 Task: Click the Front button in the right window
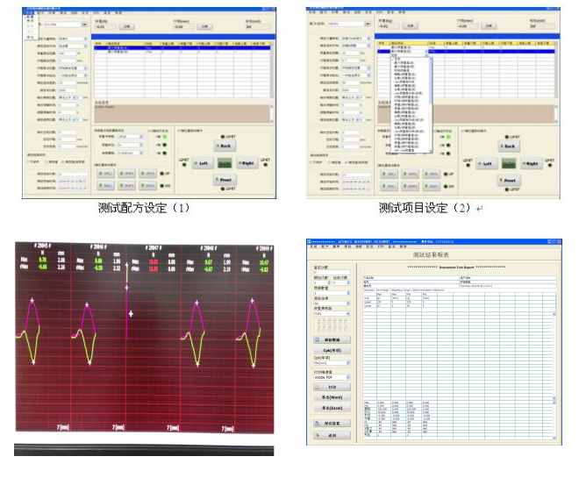pyautogui.click(x=507, y=181)
